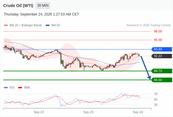Click the 9MA legend label

(27, 88)
